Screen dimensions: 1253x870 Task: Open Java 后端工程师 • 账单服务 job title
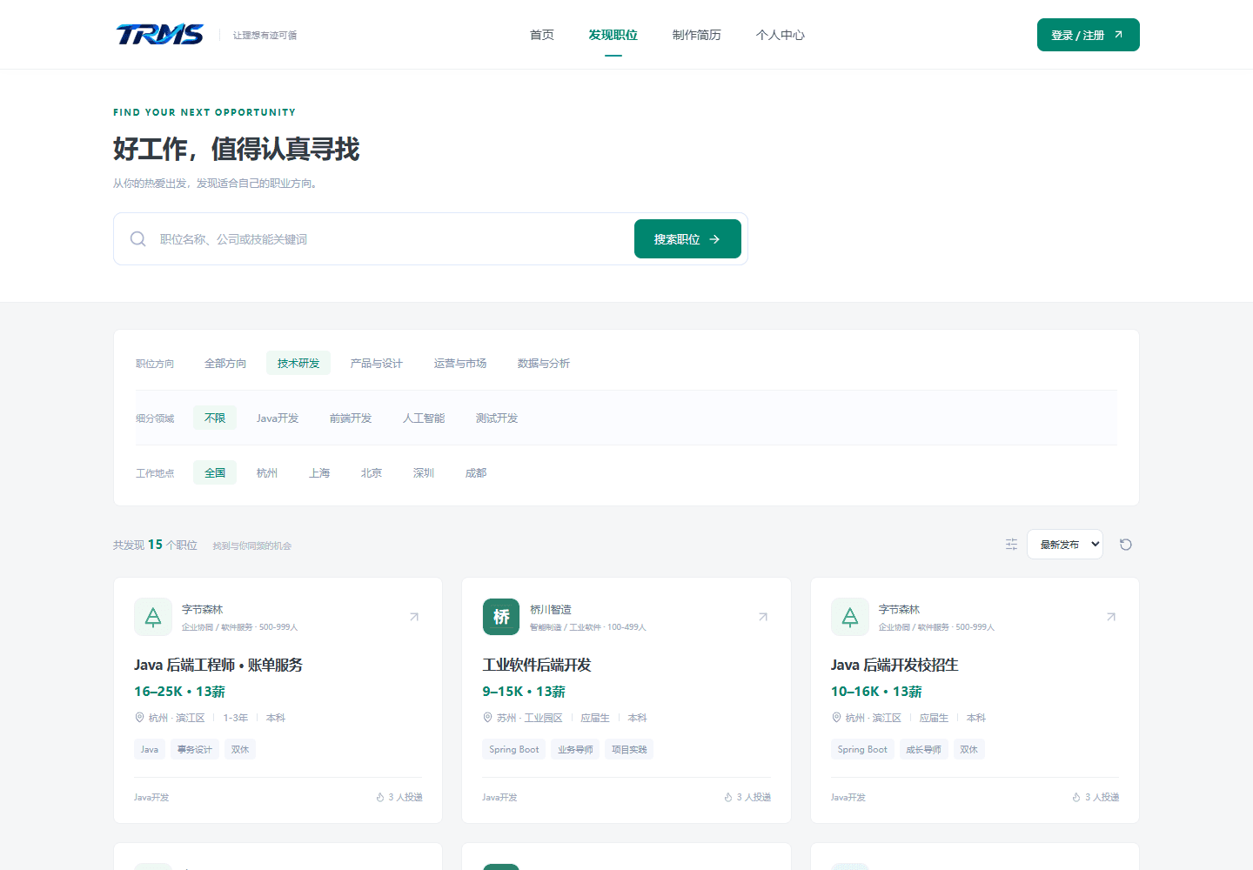(218, 665)
